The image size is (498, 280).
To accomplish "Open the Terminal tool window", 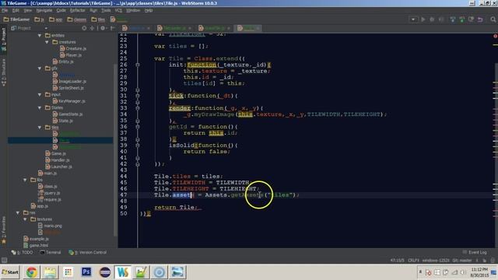I will 50,252.
